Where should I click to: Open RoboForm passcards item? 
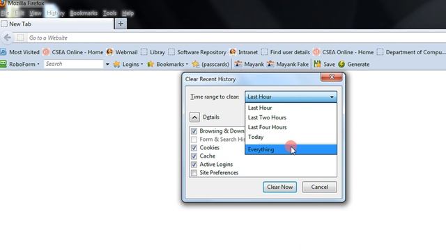[210, 65]
